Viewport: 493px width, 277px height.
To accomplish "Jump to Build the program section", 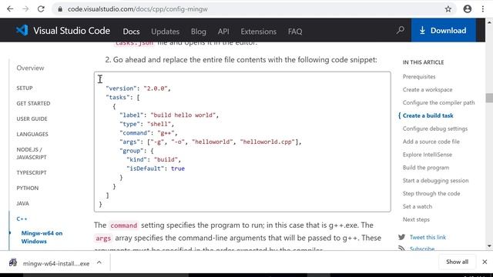I will pos(426,168).
